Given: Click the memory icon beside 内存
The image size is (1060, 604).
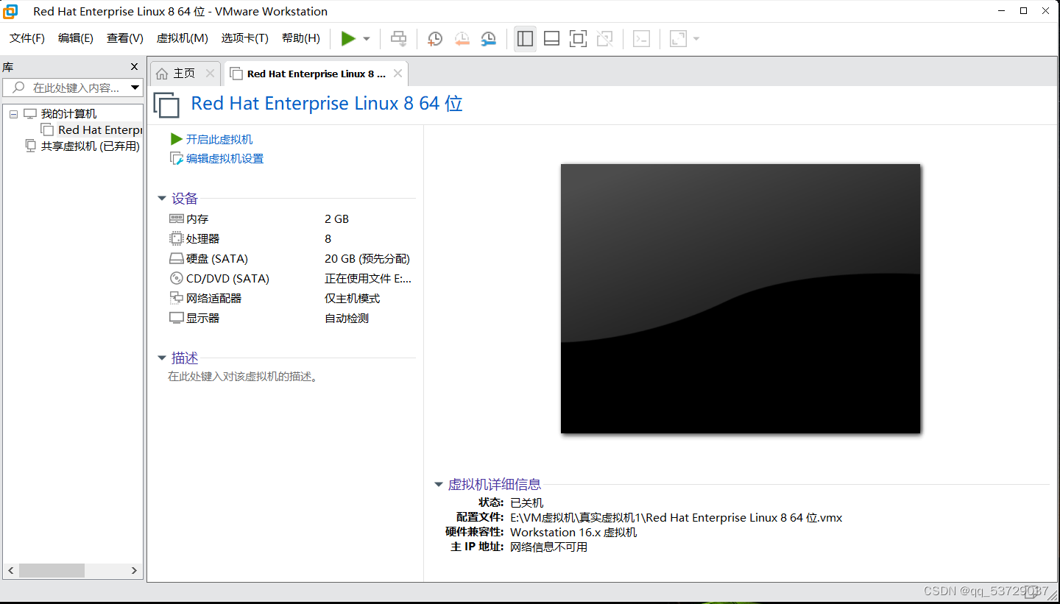Looking at the screenshot, I should point(177,218).
